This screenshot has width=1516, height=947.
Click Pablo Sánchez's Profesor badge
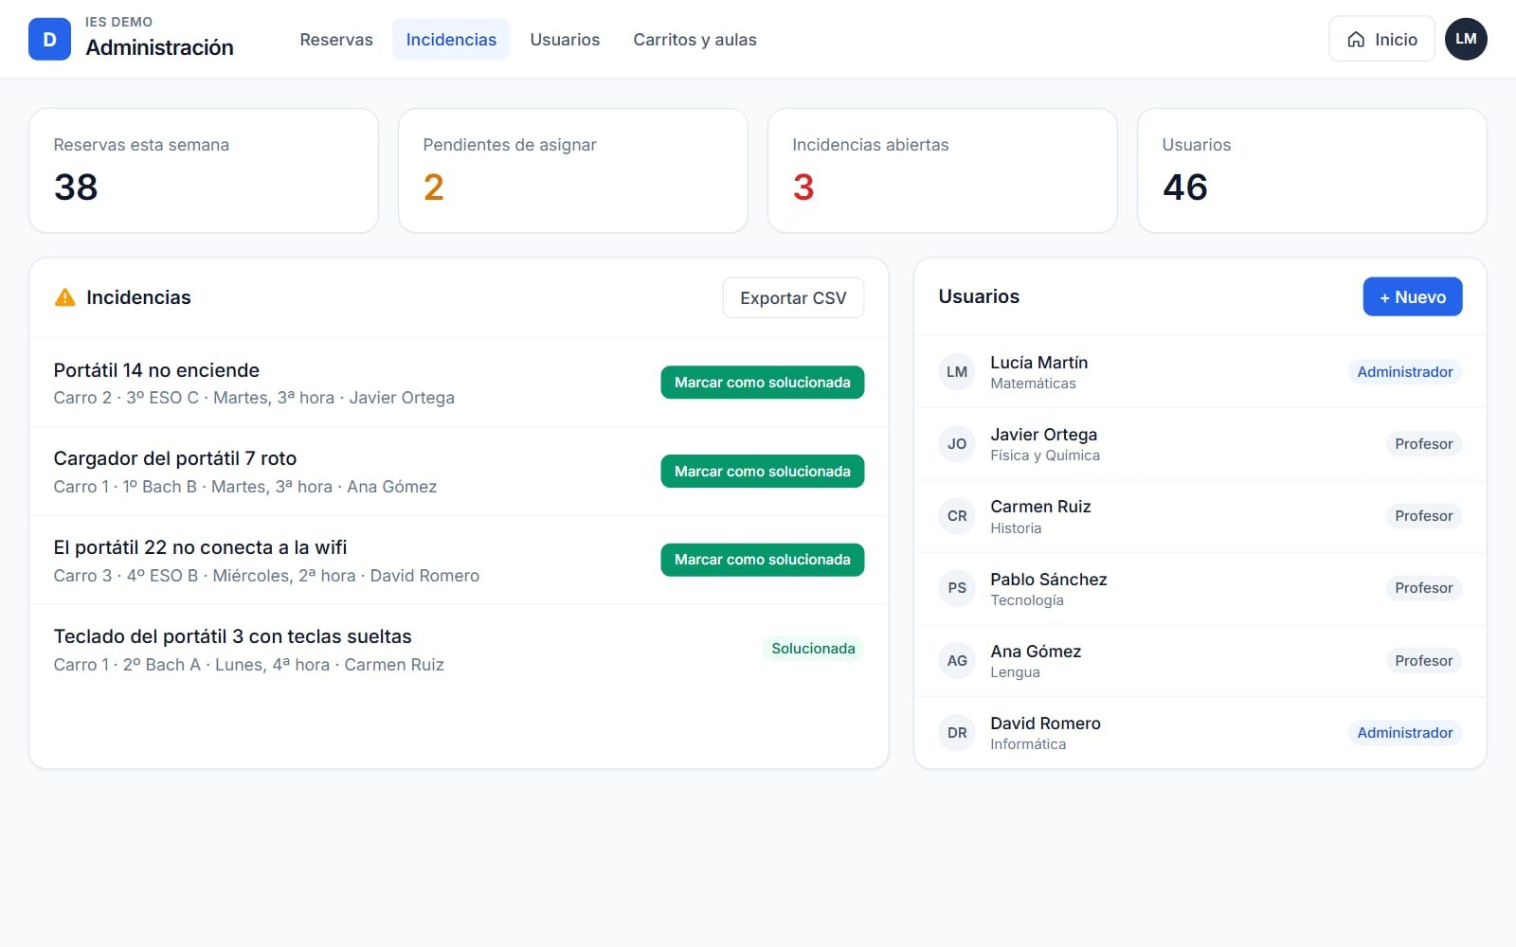[1423, 588]
